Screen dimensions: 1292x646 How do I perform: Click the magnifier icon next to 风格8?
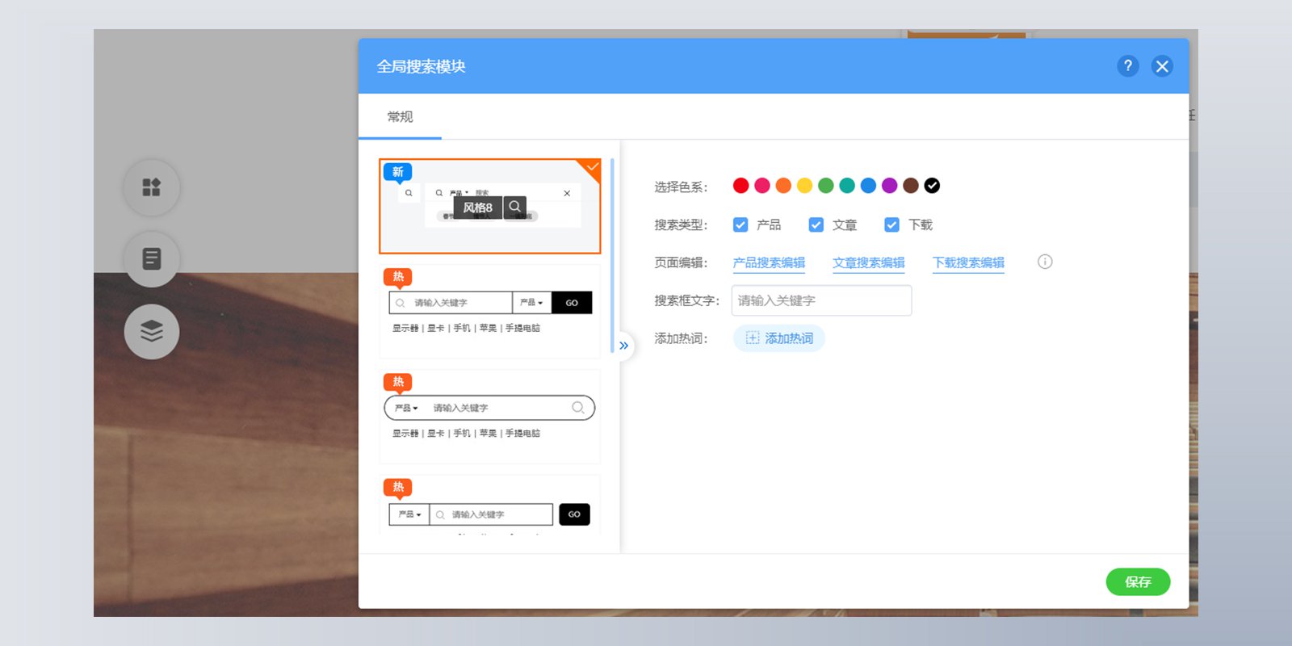(514, 207)
